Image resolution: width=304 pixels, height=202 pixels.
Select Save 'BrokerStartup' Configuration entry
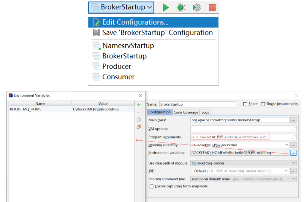click(153, 33)
